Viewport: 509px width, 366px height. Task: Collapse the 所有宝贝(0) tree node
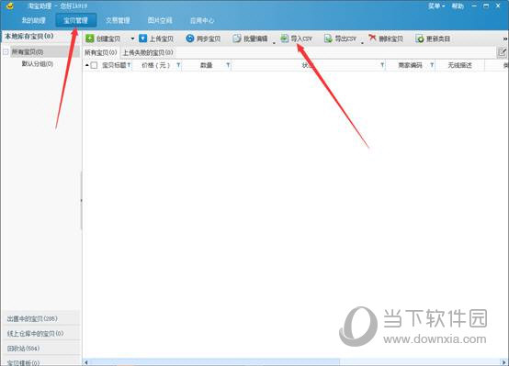(x=6, y=52)
